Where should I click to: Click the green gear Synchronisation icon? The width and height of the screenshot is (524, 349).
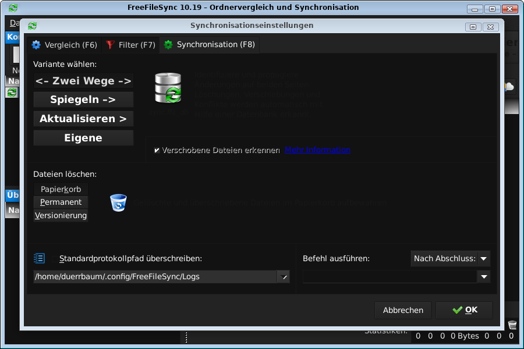pyautogui.click(x=168, y=44)
